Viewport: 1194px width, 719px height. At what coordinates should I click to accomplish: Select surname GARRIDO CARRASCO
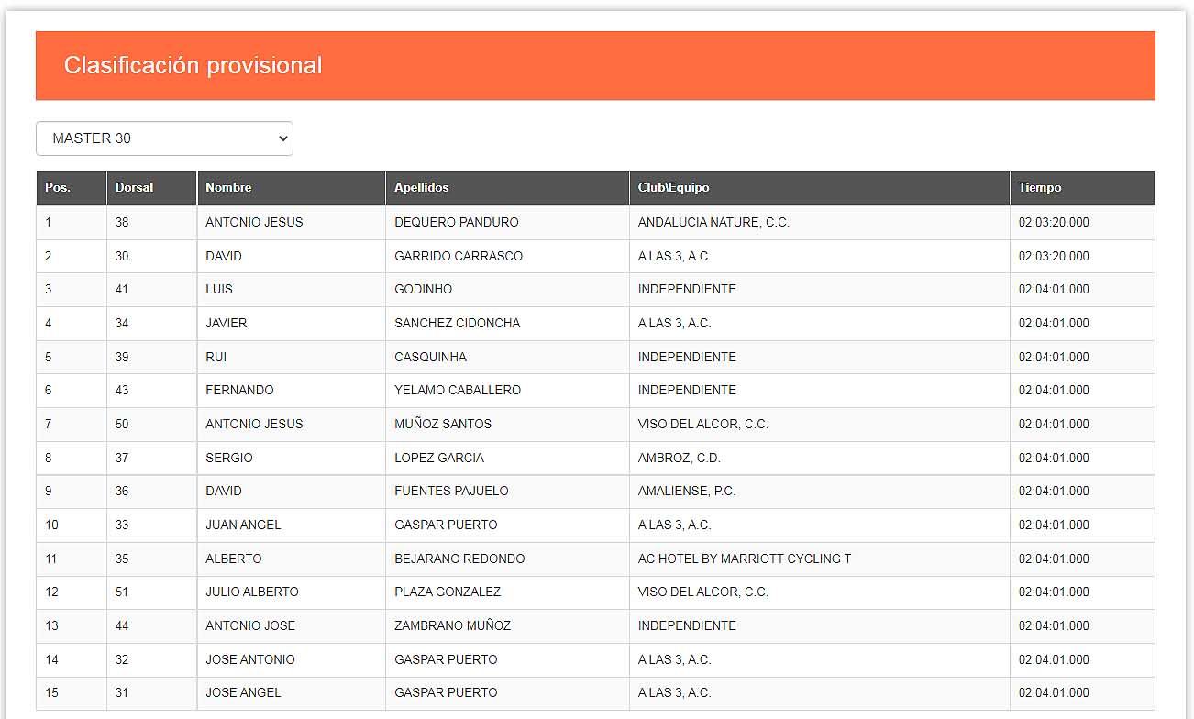pyautogui.click(x=459, y=256)
